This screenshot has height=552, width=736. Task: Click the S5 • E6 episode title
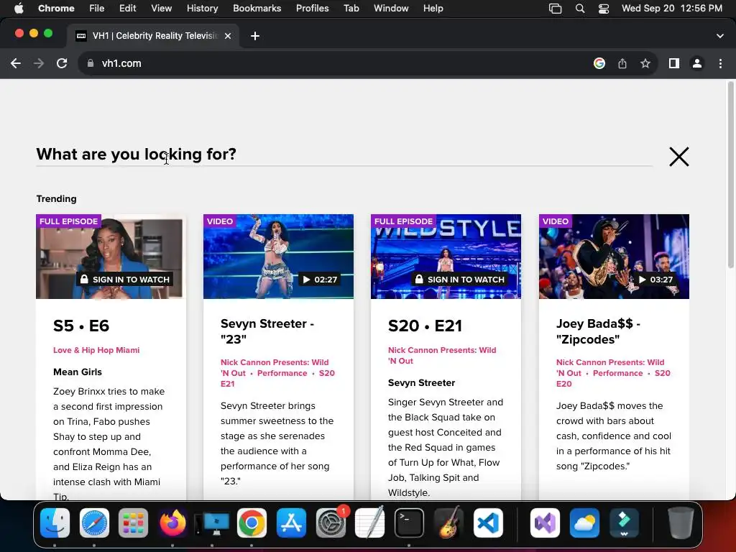coord(81,326)
